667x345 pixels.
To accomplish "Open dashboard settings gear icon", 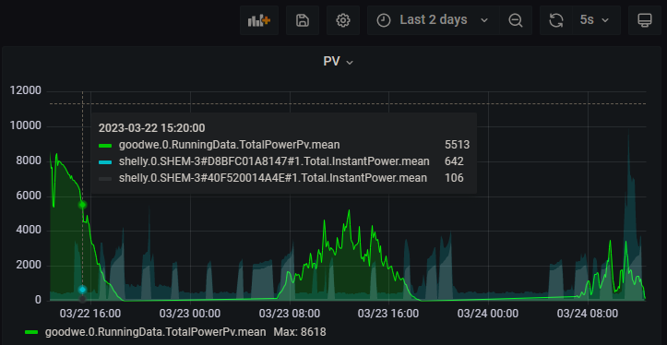I will (343, 20).
